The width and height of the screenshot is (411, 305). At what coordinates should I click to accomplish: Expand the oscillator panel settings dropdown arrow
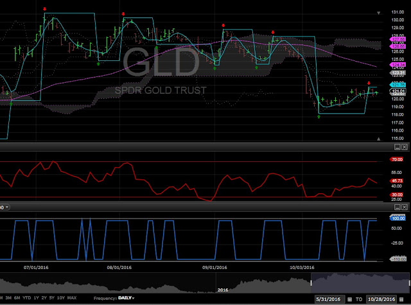[7, 207]
